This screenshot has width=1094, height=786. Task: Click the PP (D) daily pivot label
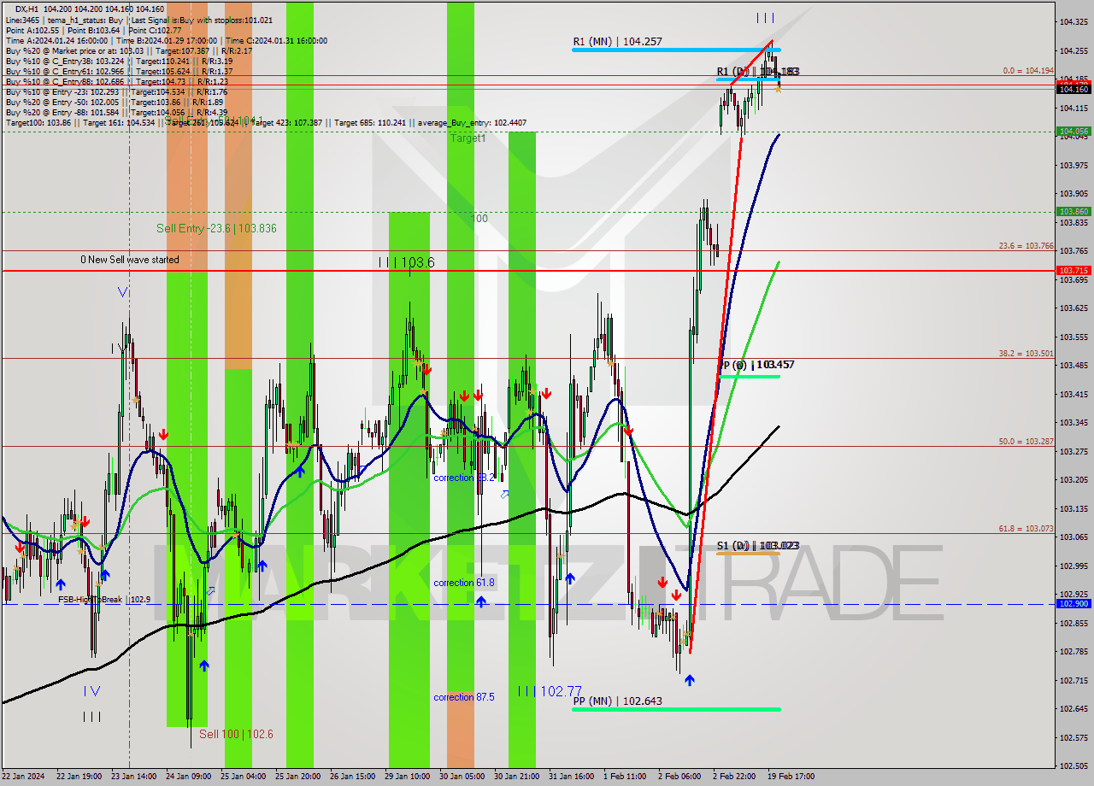756,365
